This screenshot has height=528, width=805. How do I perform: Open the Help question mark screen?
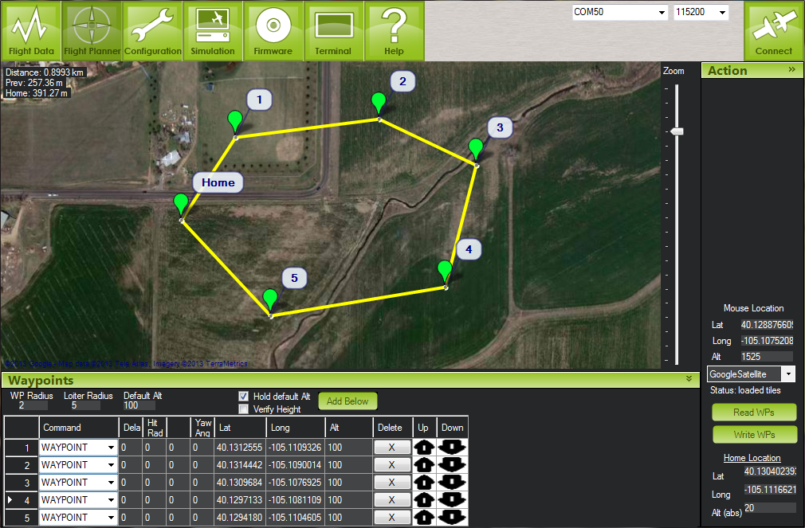coord(394,31)
